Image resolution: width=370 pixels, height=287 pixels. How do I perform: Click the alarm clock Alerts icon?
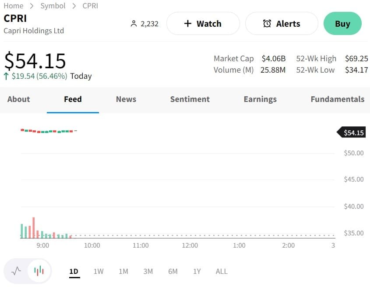267,24
